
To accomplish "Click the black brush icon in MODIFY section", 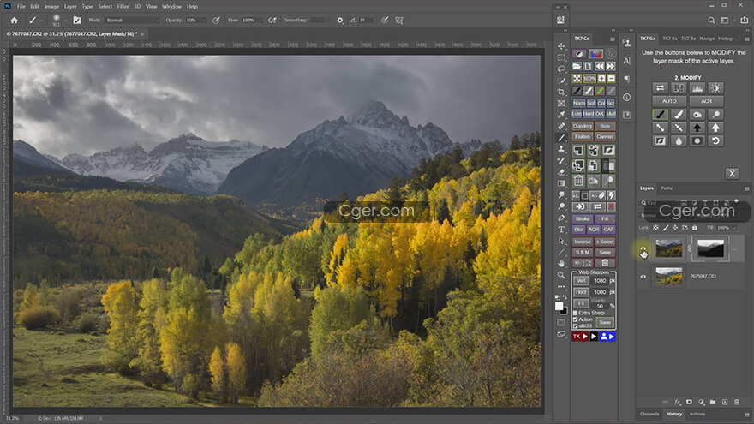I will click(661, 115).
